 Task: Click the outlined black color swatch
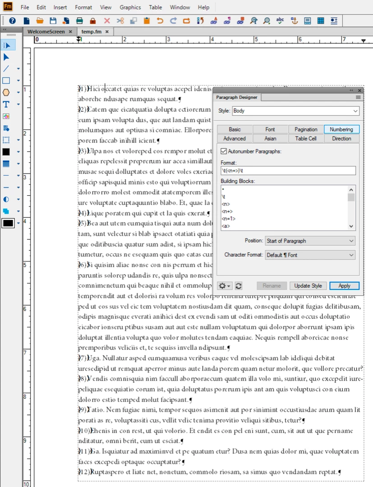click(x=8, y=223)
